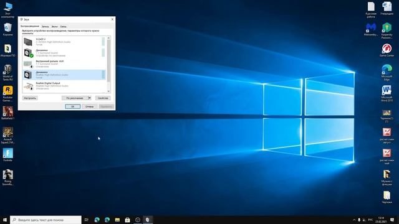
Task: Open Rockstar Games launcher shortcut
Action: click(x=7, y=93)
